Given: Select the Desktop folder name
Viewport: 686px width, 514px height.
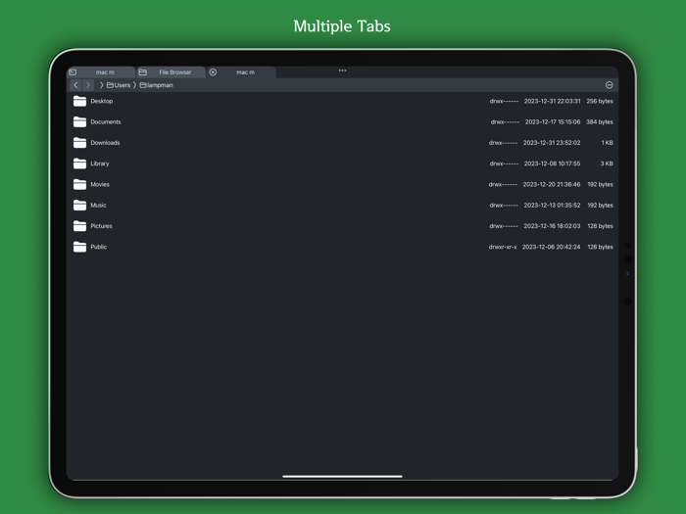Looking at the screenshot, I should coord(102,101).
